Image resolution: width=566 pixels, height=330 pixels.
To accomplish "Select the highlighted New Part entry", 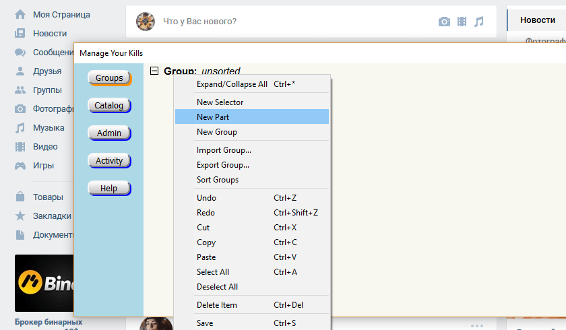I will 252,117.
